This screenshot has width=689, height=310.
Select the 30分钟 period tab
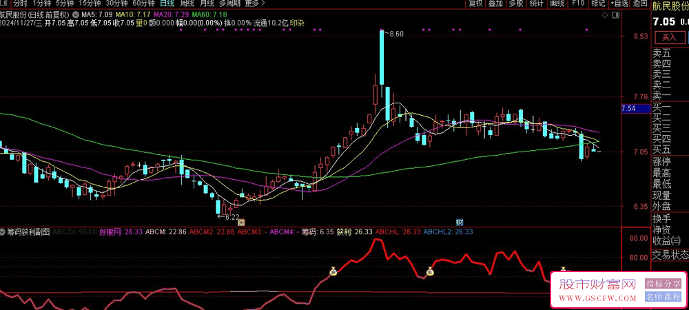[x=116, y=3]
